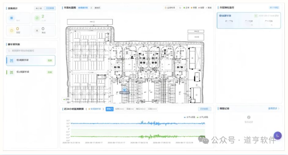Click the 设备统计 section heading
This screenshot has height=155, width=288.
pyautogui.click(x=13, y=8)
